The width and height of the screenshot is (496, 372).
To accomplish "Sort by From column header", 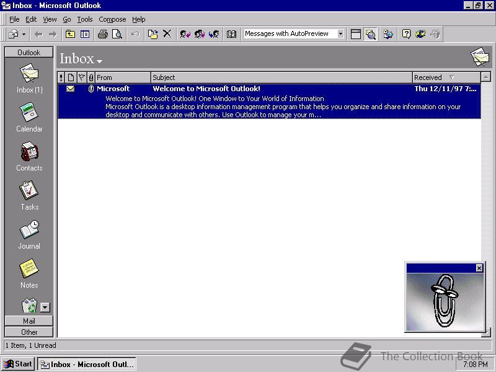I will (x=123, y=77).
